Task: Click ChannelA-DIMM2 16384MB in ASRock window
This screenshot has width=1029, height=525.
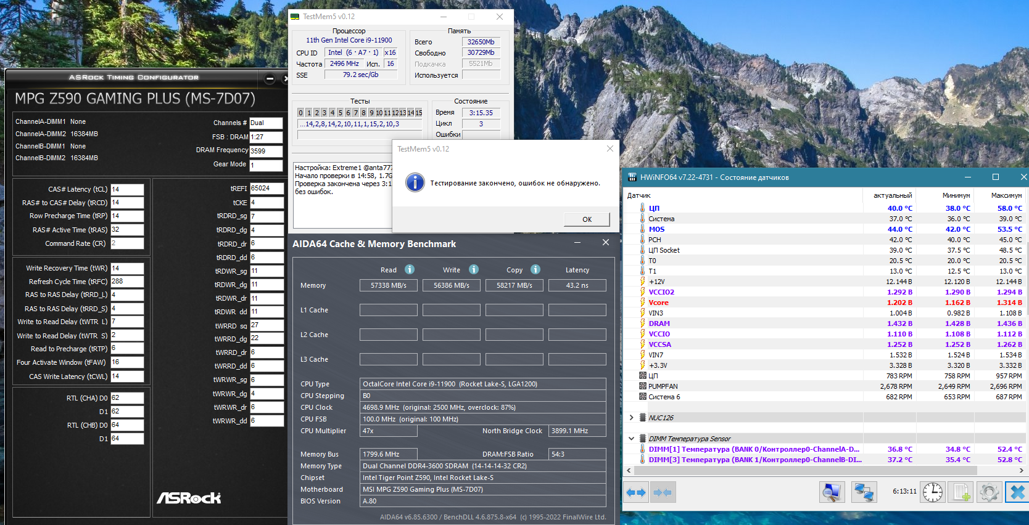Action: point(57,134)
